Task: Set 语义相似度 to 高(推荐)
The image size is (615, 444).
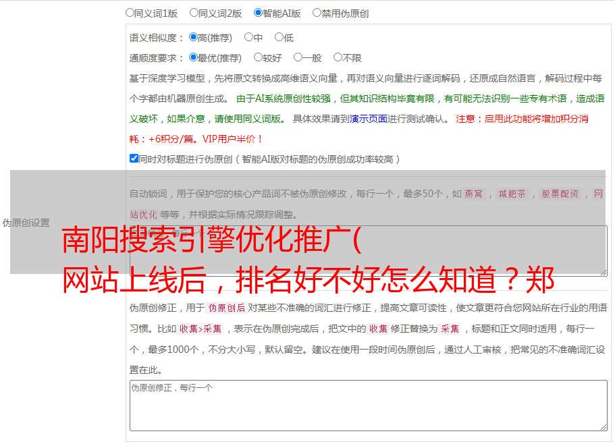Action: click(193, 37)
